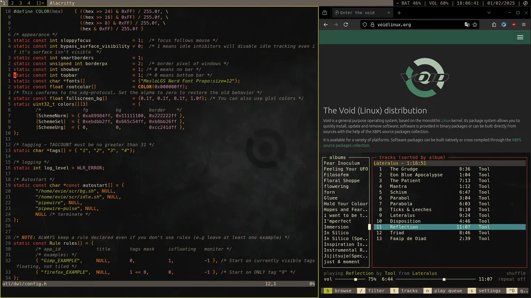Select the 'tracks' view in music player
The height and width of the screenshot is (298, 531).
(405, 291)
